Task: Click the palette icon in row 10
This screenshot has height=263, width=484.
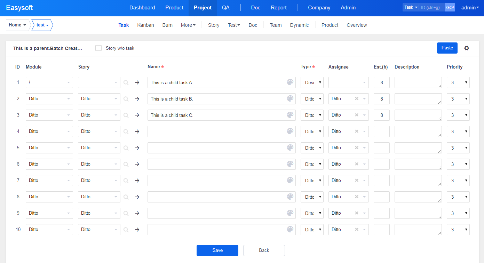Action: [290, 229]
